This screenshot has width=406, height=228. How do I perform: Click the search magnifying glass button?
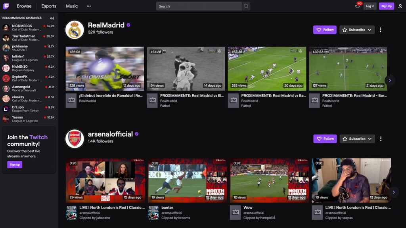click(x=246, y=6)
